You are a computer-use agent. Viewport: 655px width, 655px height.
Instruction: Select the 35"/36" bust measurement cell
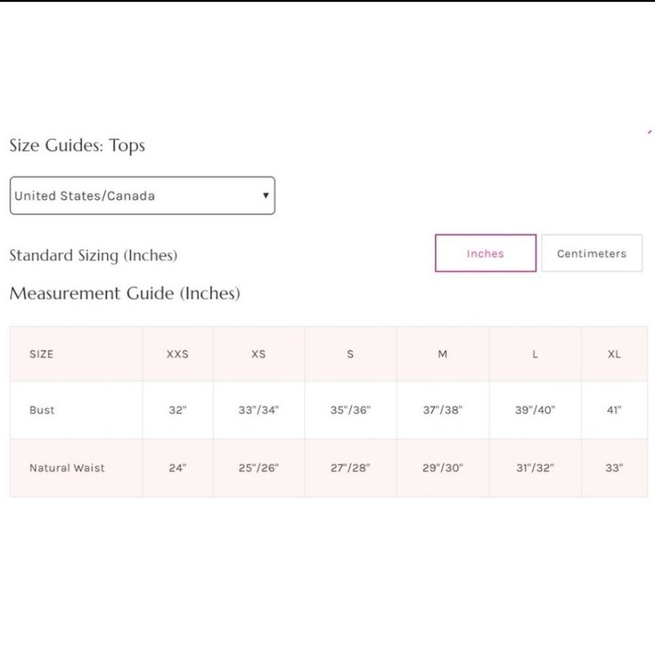click(x=350, y=410)
